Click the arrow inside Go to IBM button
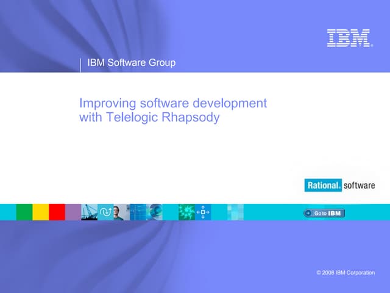Viewport: 390px width, 293px height. pos(309,213)
